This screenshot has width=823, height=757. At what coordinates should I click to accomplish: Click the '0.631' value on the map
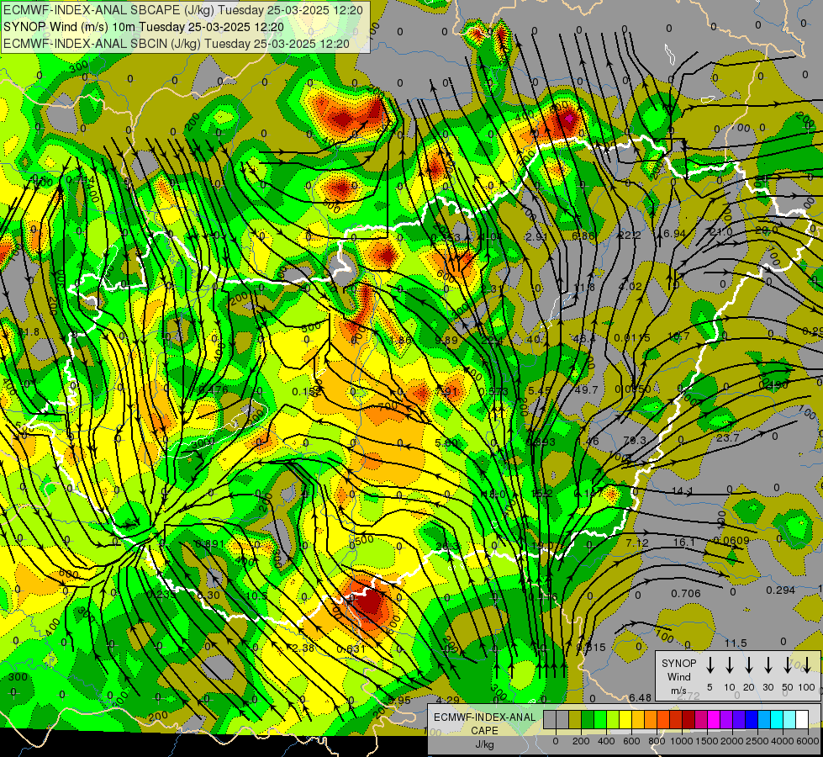(351, 648)
